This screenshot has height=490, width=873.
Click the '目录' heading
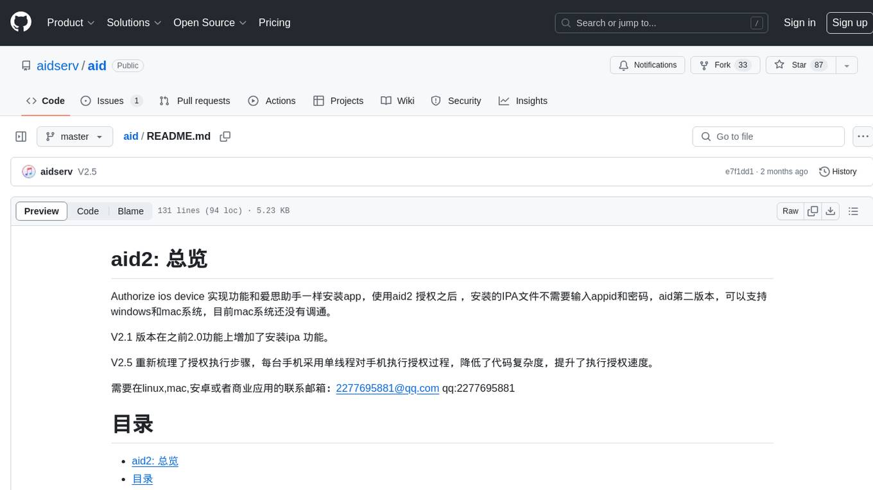[x=132, y=424]
